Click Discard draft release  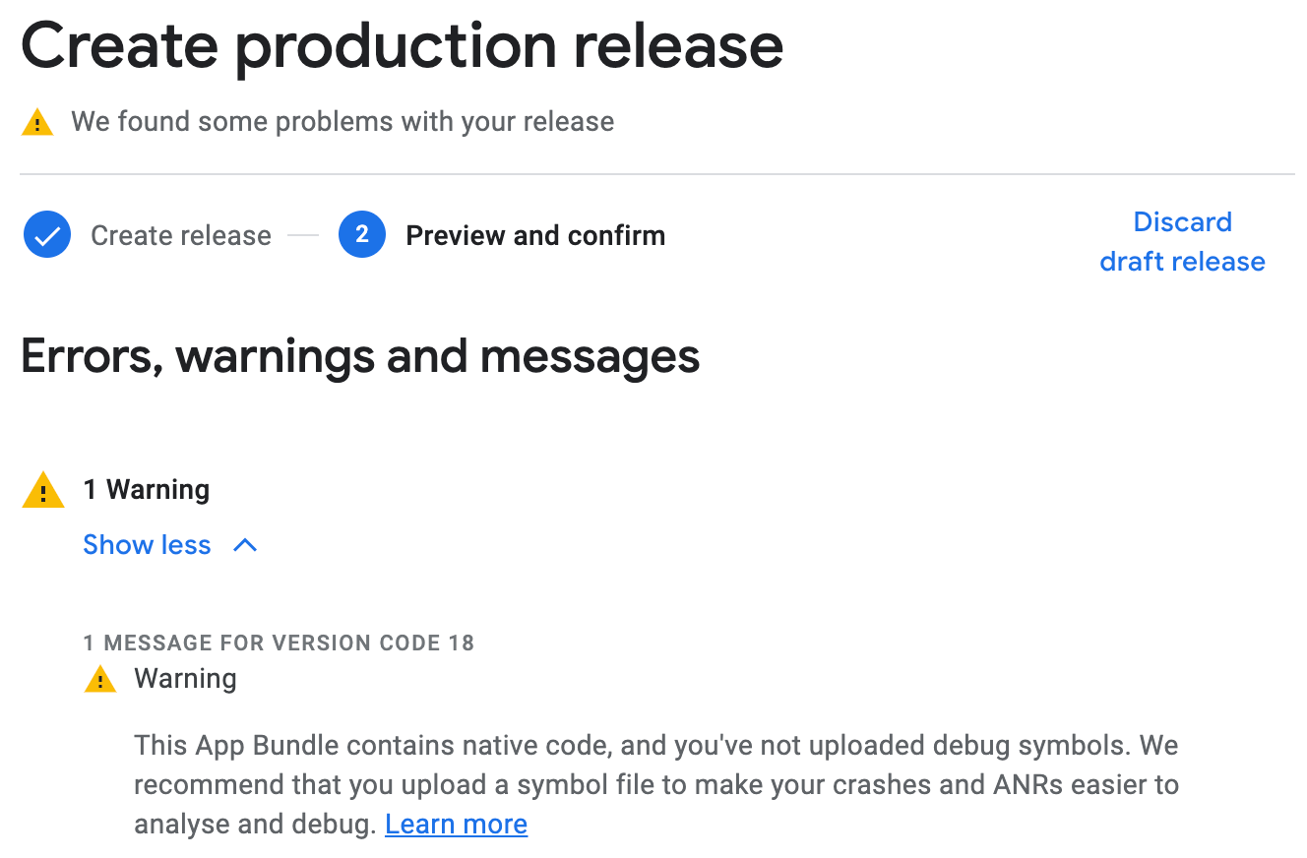[x=1182, y=241]
